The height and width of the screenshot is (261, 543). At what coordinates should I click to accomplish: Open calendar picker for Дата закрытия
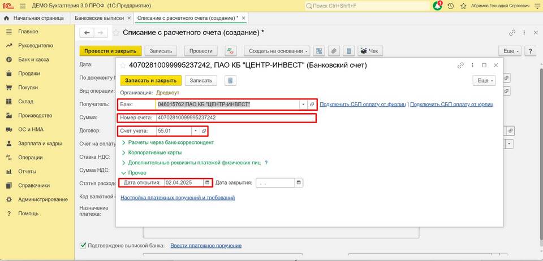click(299, 182)
